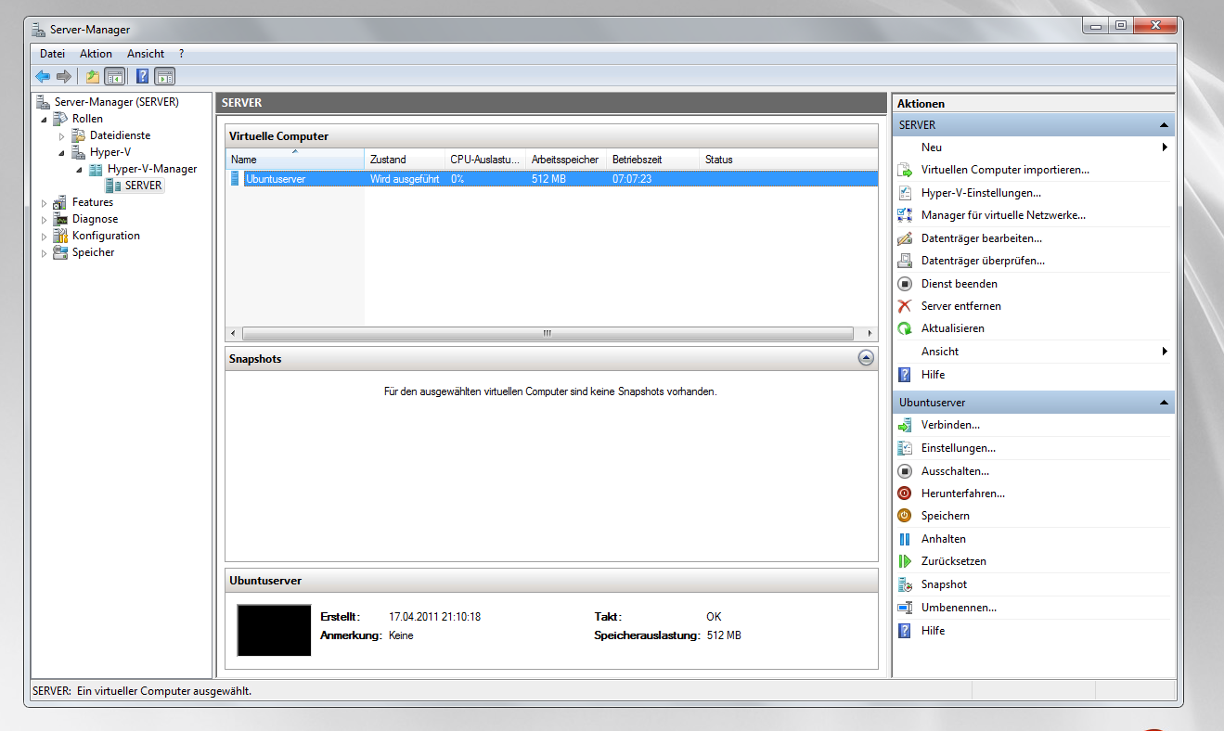This screenshot has width=1224, height=731.
Task: Click the Server entfernen red X icon
Action: 905,306
